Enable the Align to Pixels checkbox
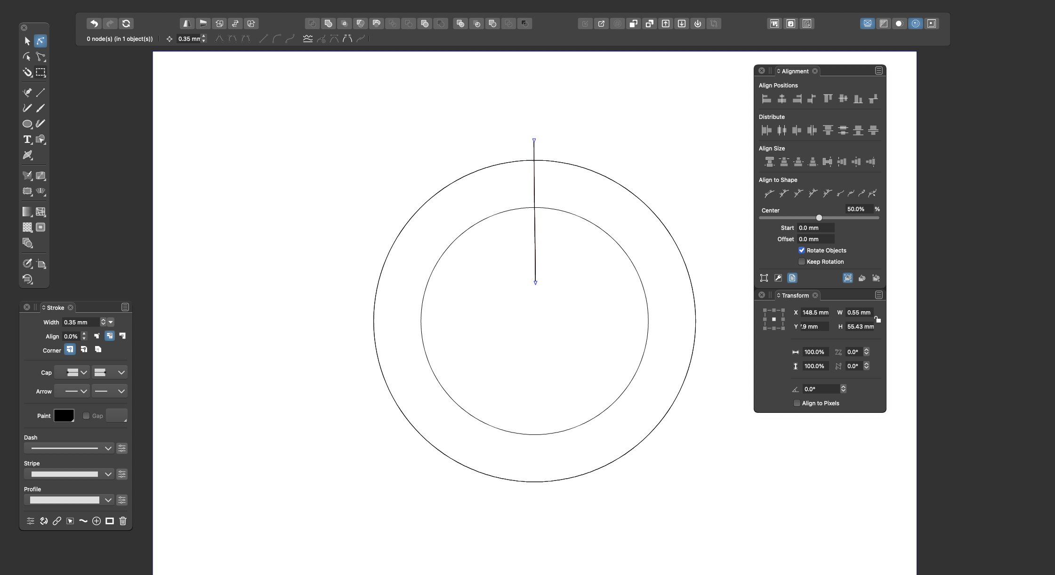Image resolution: width=1055 pixels, height=575 pixels. pyautogui.click(x=797, y=403)
